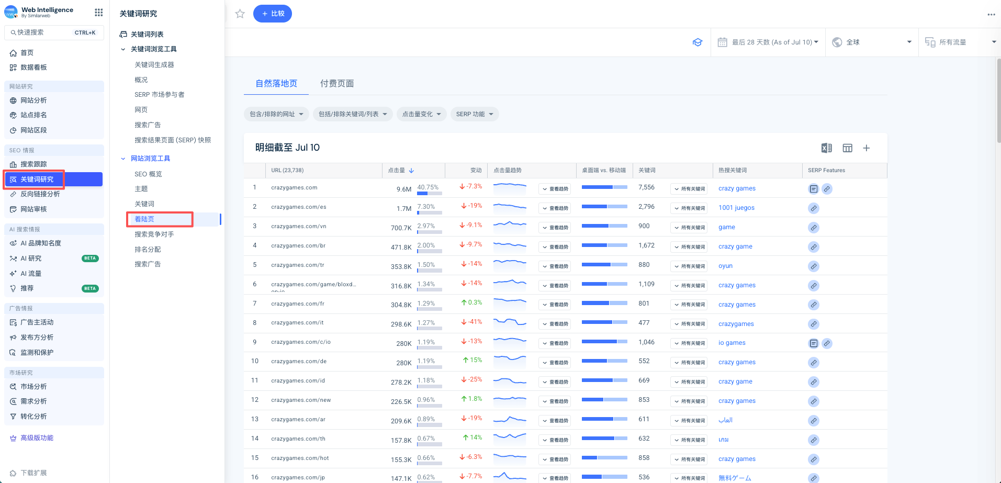
Task: Open the column settings icon
Action: (x=847, y=148)
